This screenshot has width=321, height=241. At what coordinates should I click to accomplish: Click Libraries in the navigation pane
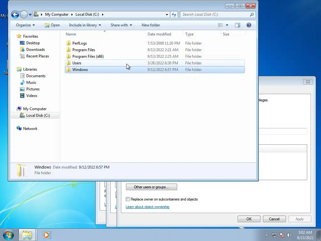coord(30,69)
